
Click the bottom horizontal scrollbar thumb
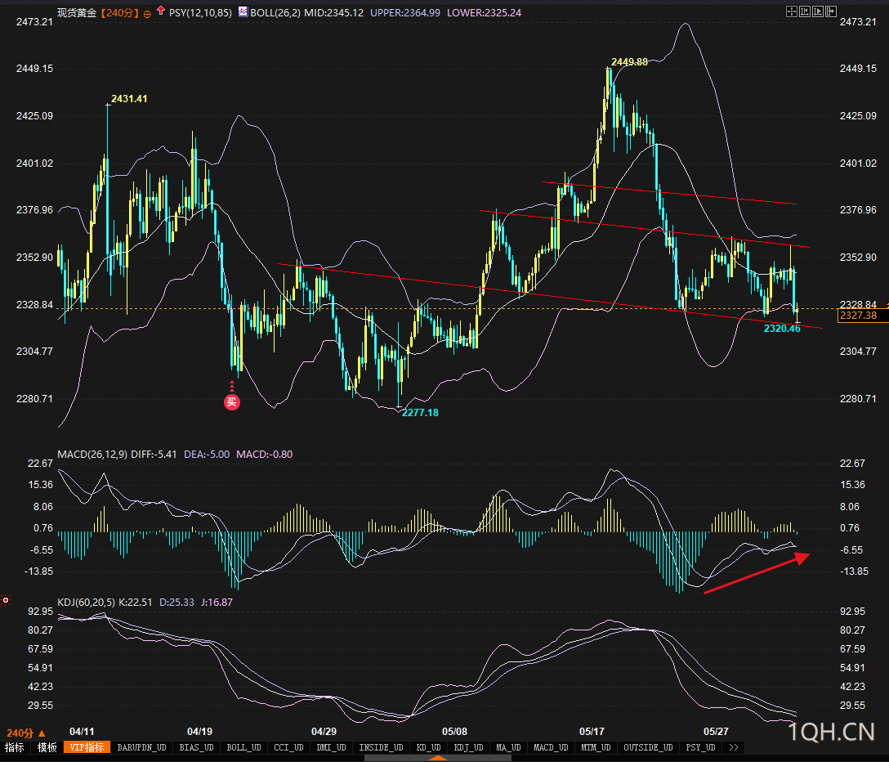(x=438, y=758)
